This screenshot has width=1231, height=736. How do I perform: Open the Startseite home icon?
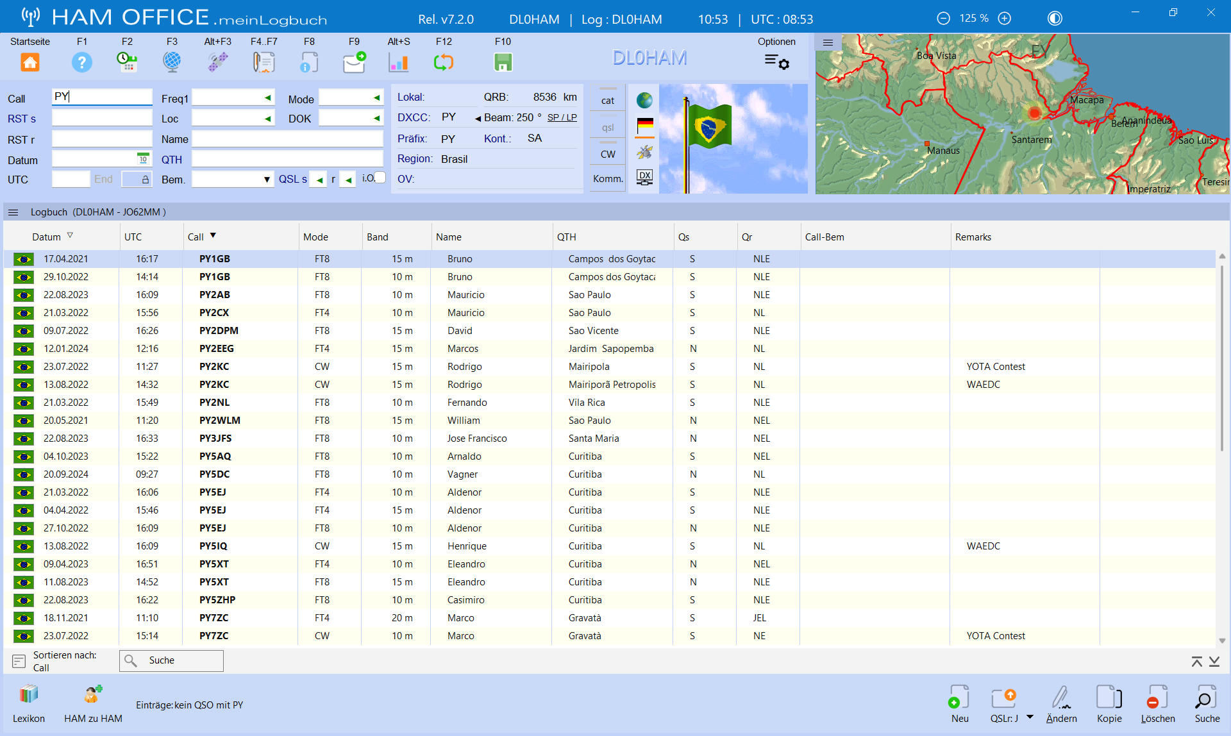tap(30, 62)
